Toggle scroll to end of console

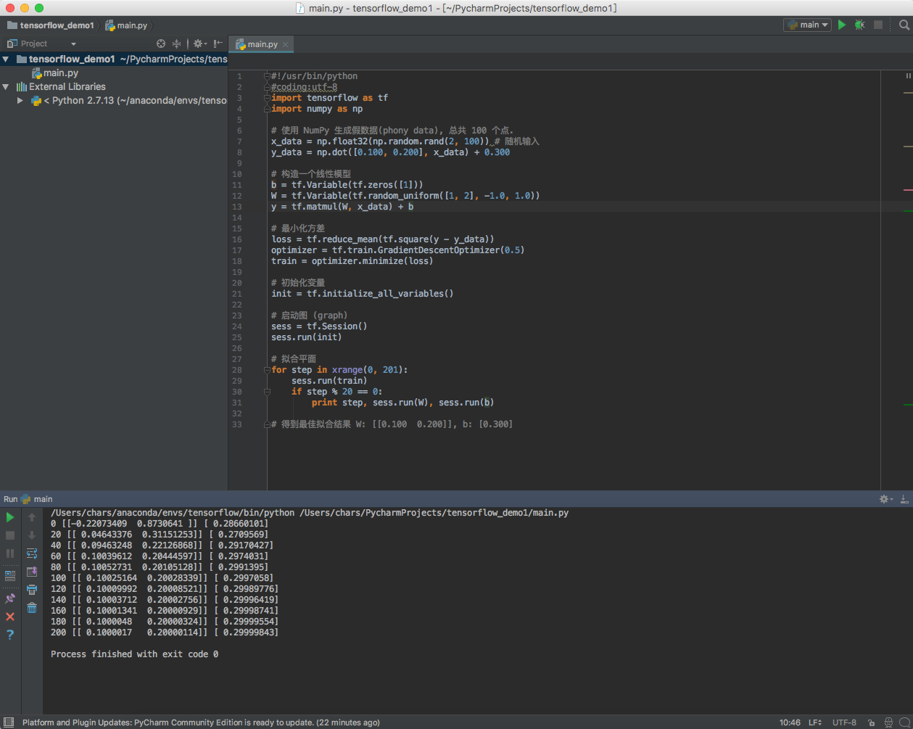click(32, 572)
